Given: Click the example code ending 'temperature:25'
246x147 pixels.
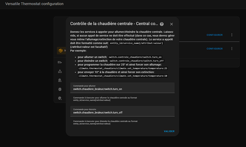Looking at the screenshot, I should (123, 68).
